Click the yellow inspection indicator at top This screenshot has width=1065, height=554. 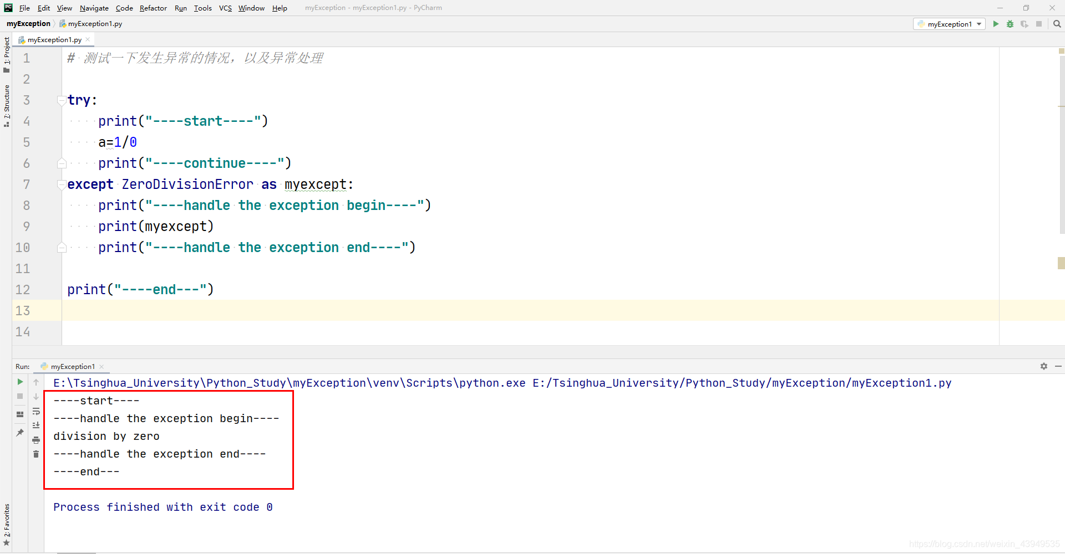click(x=1061, y=51)
